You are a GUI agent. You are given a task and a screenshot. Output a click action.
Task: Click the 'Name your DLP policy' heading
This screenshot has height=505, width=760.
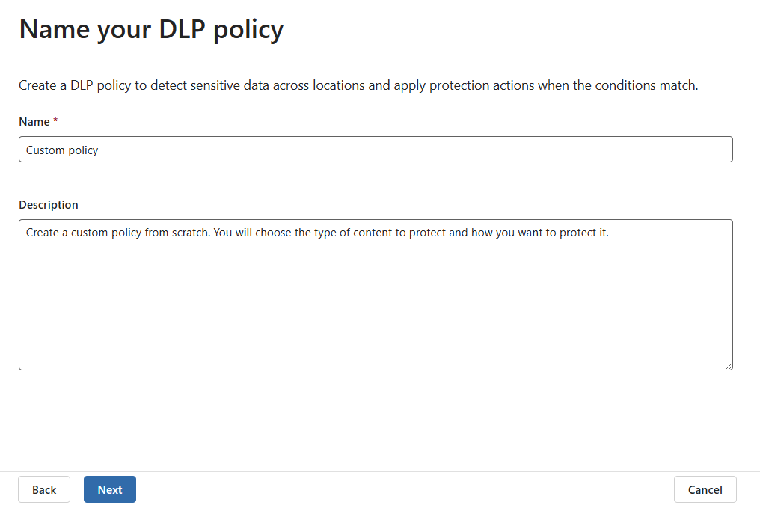pyautogui.click(x=151, y=29)
